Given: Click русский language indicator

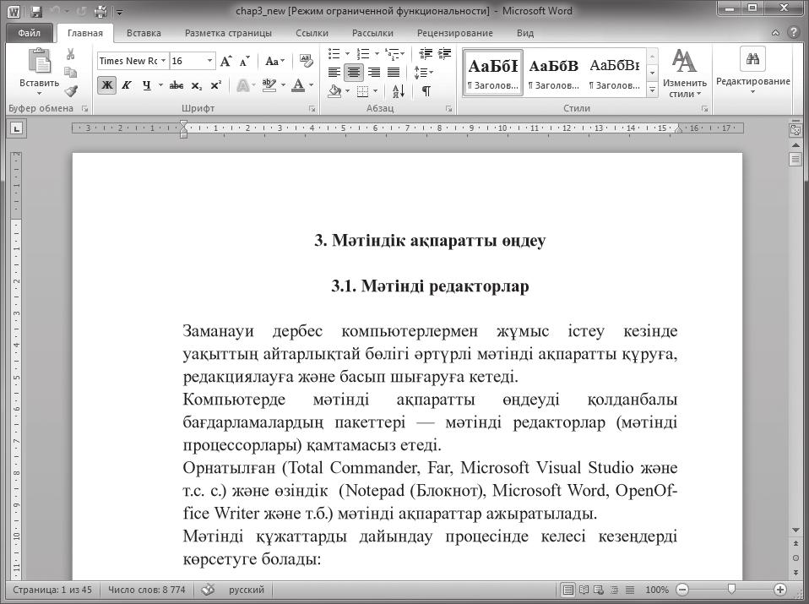Looking at the screenshot, I should point(246,590).
